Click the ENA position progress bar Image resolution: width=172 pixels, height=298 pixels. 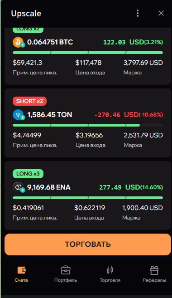pyautogui.click(x=88, y=198)
